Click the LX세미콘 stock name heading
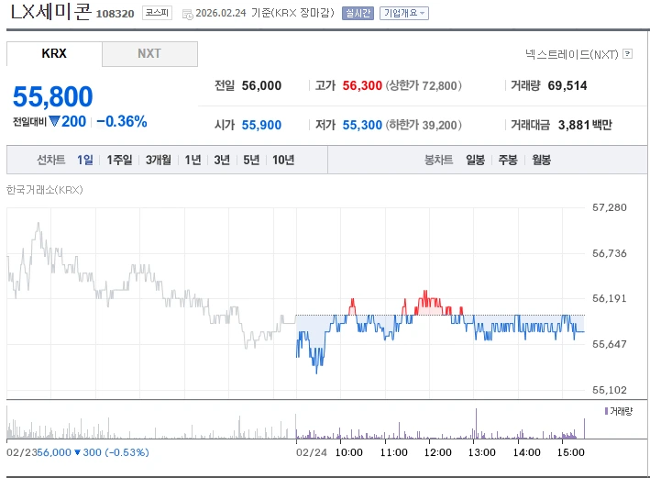Screen dimensions: 650x478 point(50,12)
